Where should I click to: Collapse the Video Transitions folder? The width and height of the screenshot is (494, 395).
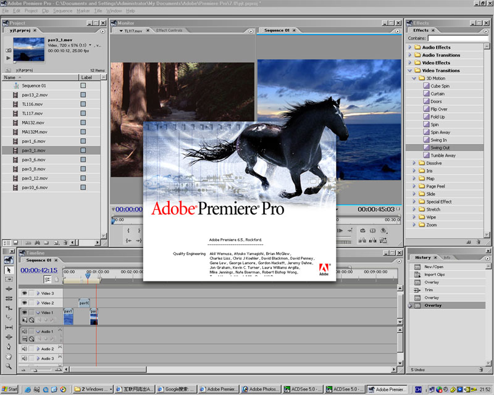coord(410,70)
